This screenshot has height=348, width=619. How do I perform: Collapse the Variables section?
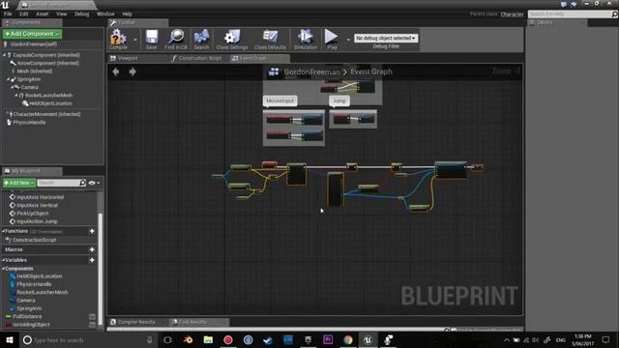click(3, 260)
